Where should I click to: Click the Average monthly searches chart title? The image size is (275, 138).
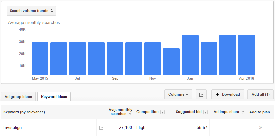(34, 23)
